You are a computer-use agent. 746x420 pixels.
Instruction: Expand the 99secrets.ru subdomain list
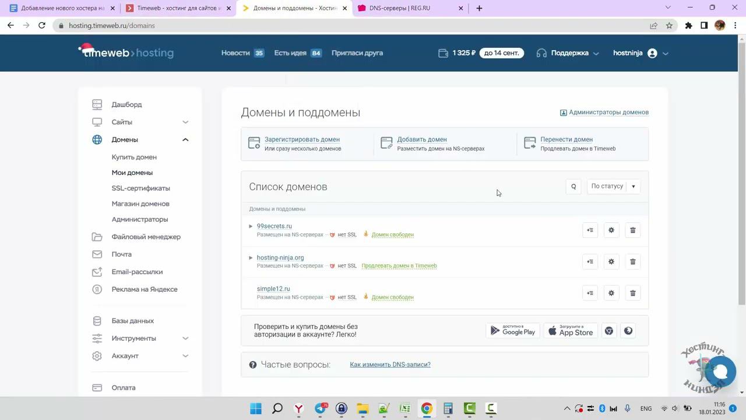(251, 226)
